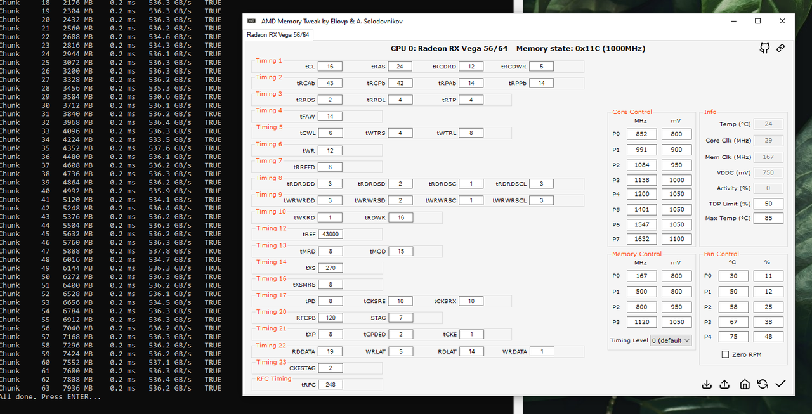
Task: Click the CKESTAG input
Action: click(x=330, y=368)
